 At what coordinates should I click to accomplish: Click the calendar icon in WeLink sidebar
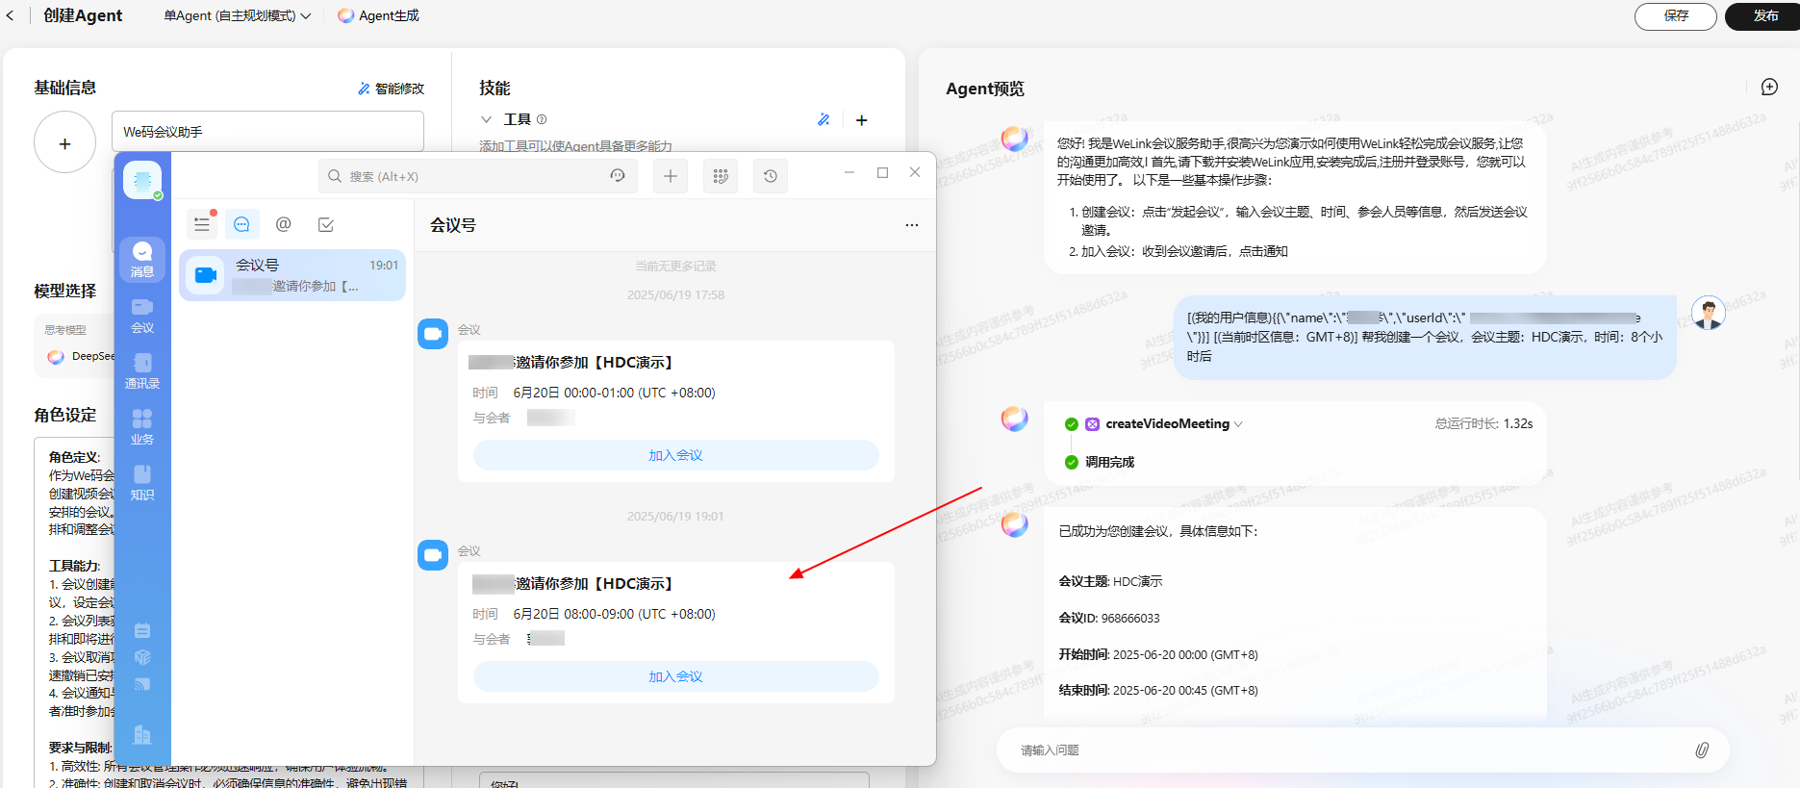point(142,631)
